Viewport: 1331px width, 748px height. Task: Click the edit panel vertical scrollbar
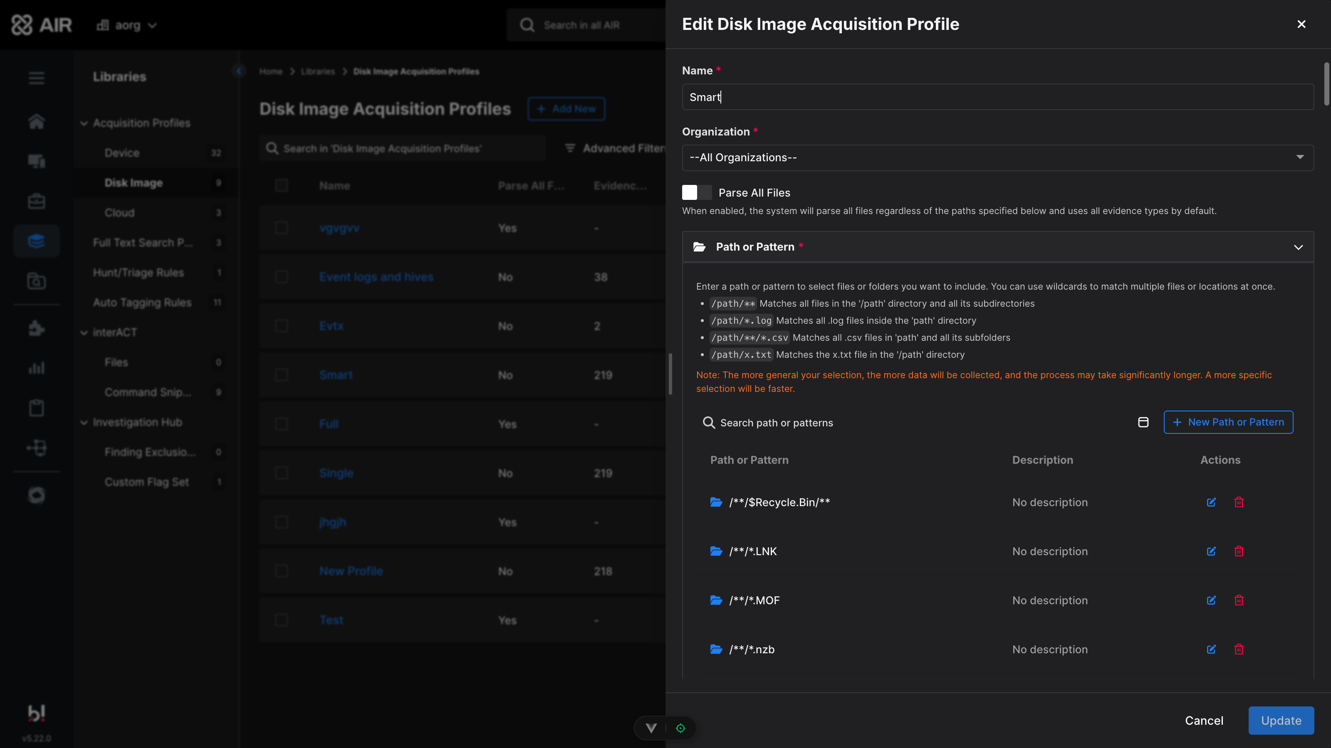click(x=1326, y=84)
